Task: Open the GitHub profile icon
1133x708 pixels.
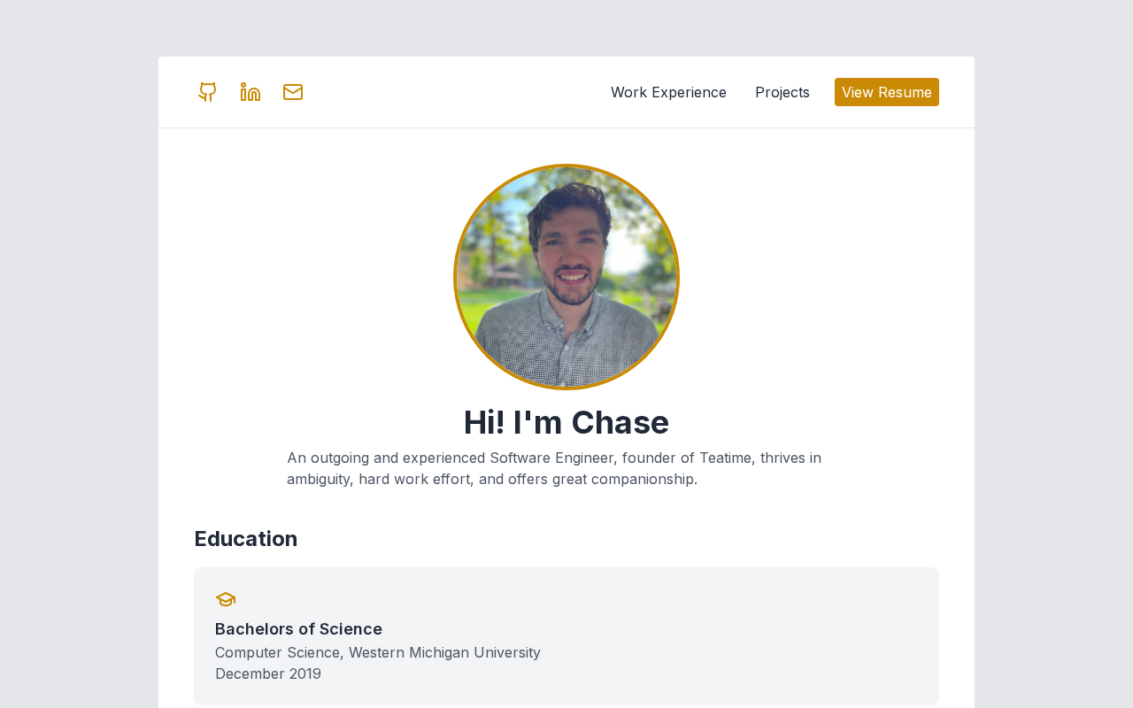Action: tap(208, 92)
